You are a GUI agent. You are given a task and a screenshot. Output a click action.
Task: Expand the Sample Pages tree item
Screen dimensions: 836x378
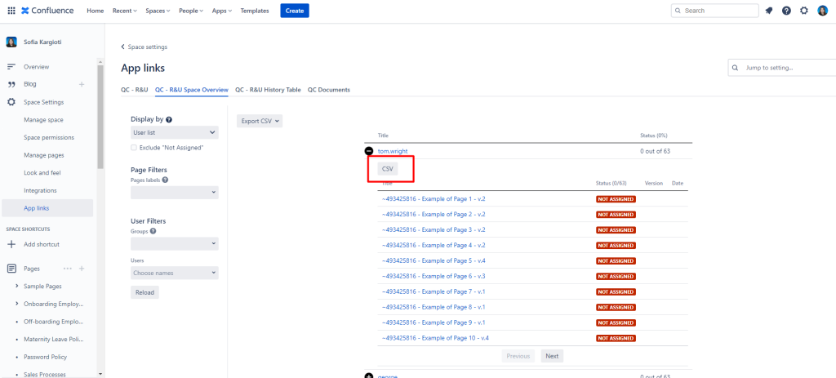tap(17, 287)
